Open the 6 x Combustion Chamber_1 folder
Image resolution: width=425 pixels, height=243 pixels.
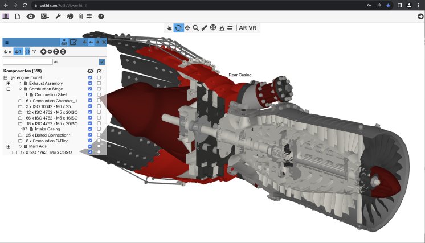(x=21, y=101)
